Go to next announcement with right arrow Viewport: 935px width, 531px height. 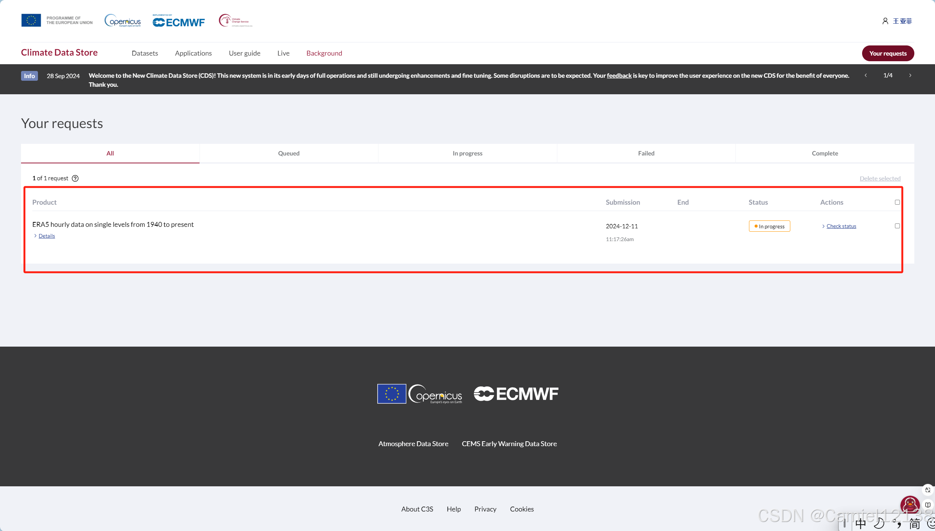pos(910,75)
